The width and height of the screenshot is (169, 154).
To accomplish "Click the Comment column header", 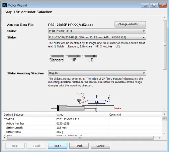I will pyautogui.click(x=135, y=115).
